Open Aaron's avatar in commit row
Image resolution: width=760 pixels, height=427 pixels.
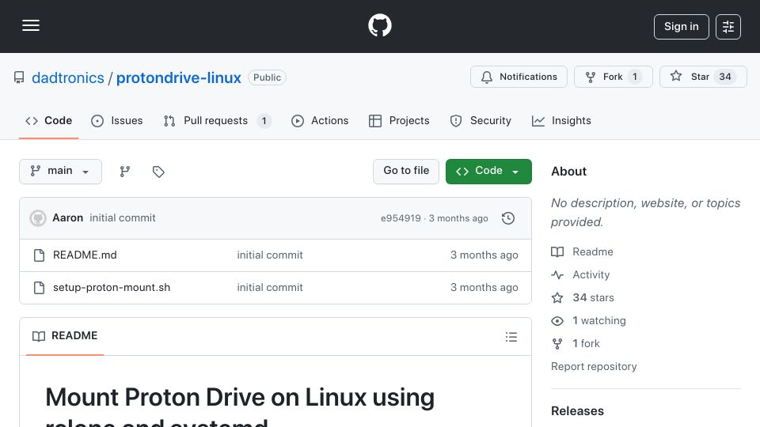38,218
